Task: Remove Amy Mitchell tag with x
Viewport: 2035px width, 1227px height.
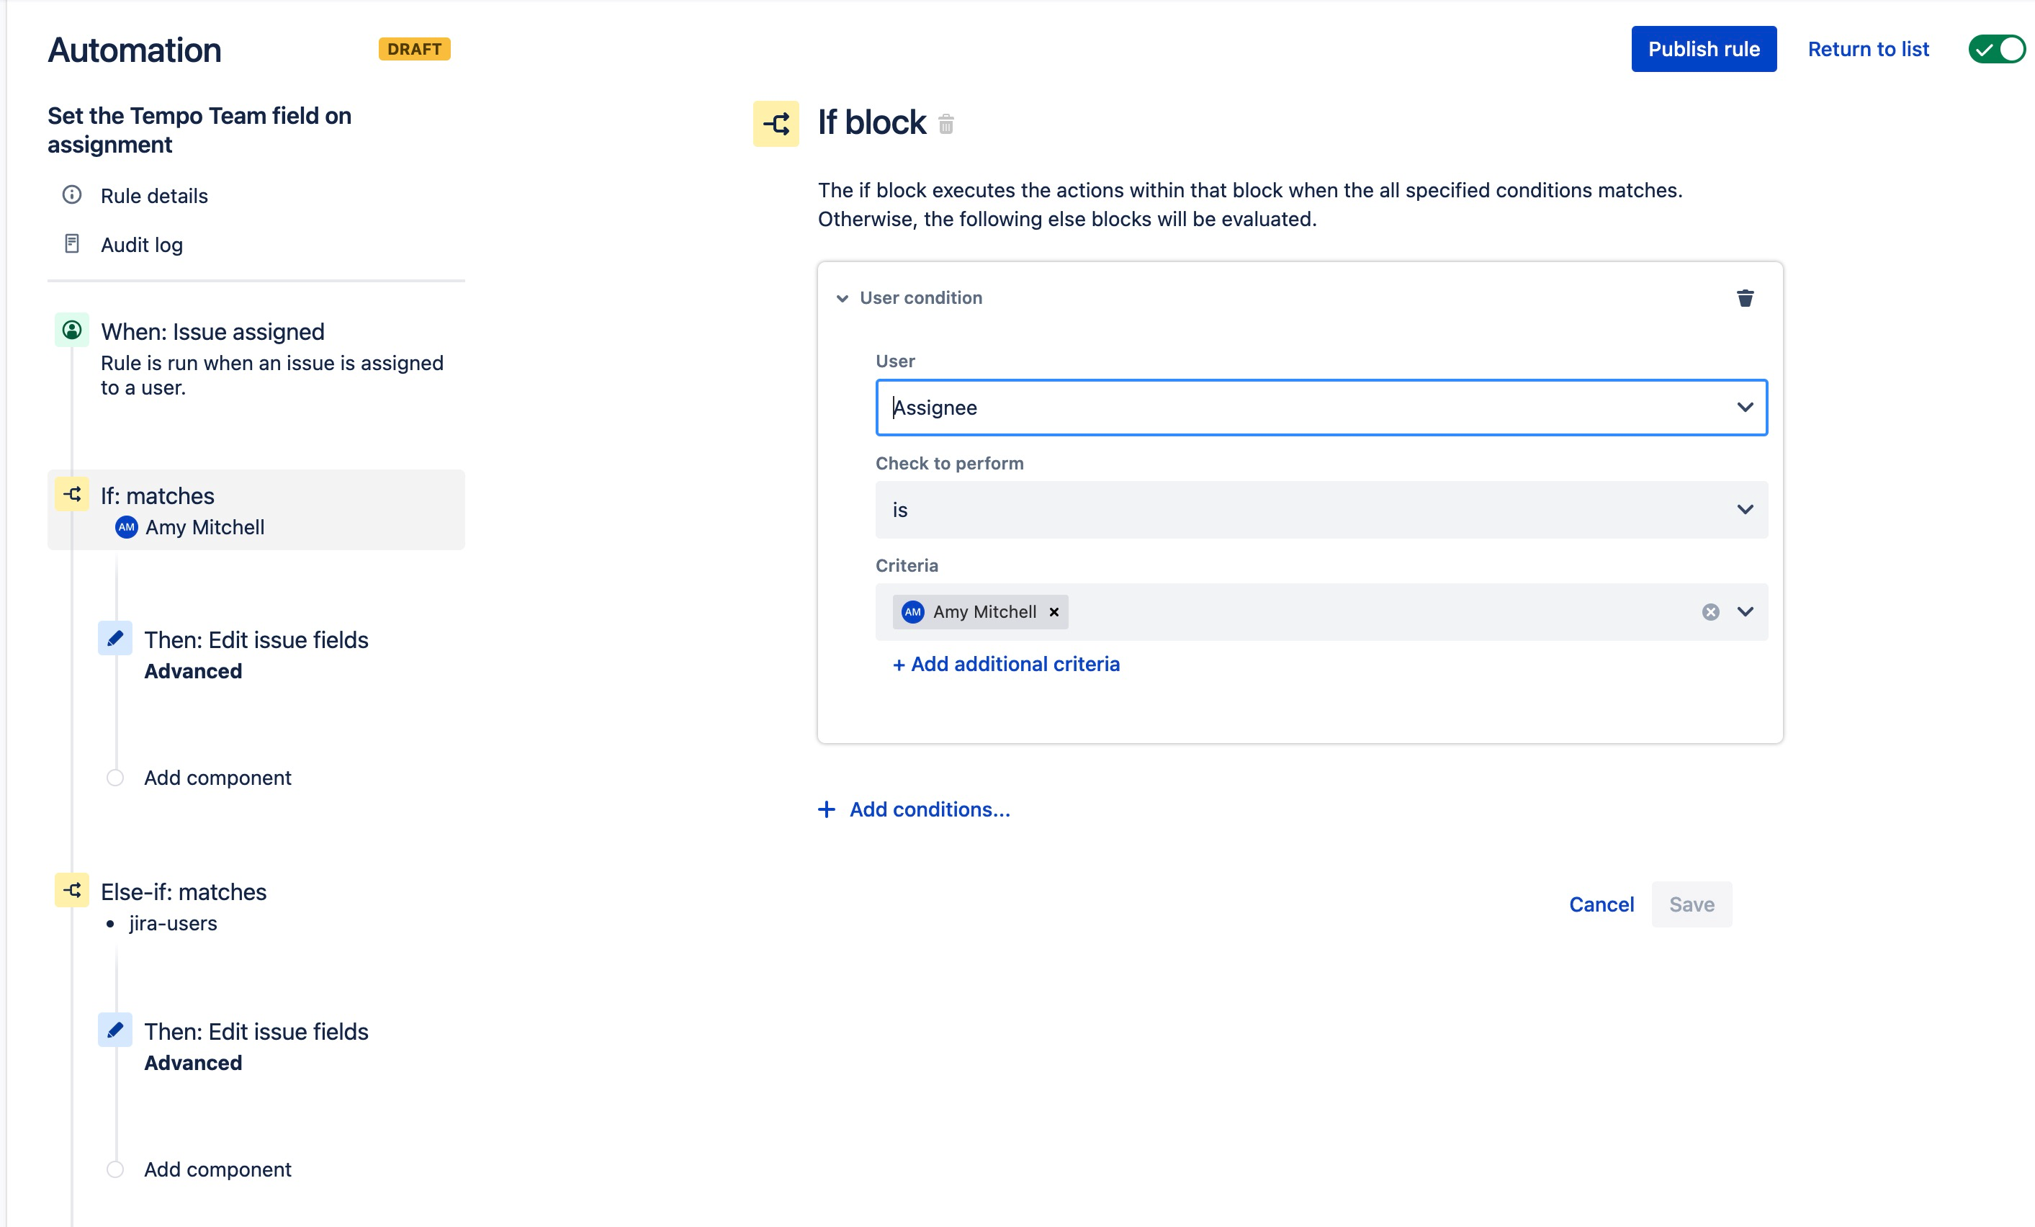Action: click(x=1054, y=612)
